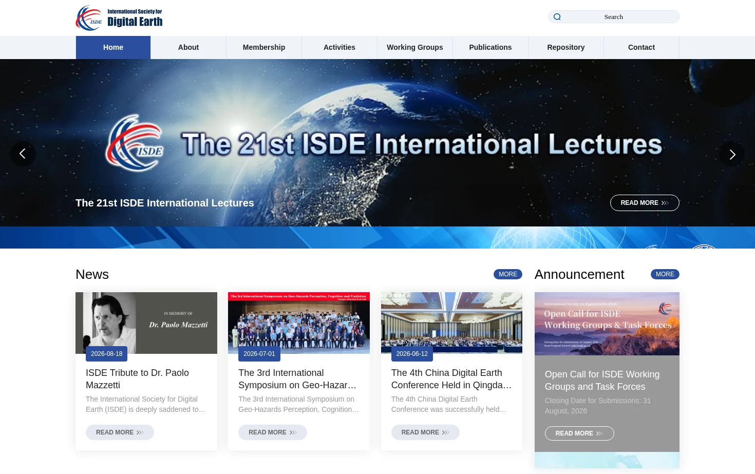
Task: Click the ISDE Digital Earth logo in the header
Action: pyautogui.click(x=119, y=18)
